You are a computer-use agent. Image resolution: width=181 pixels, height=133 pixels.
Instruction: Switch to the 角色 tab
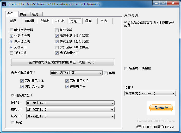(x=12, y=14)
